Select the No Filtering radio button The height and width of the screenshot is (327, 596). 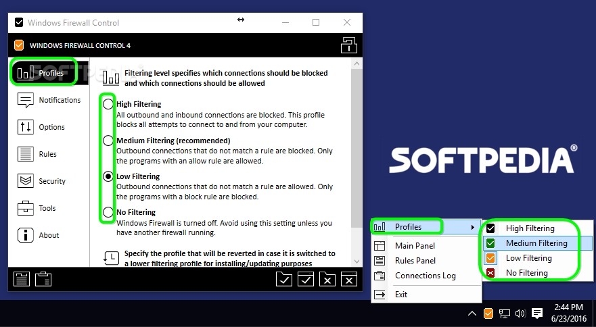(x=108, y=212)
